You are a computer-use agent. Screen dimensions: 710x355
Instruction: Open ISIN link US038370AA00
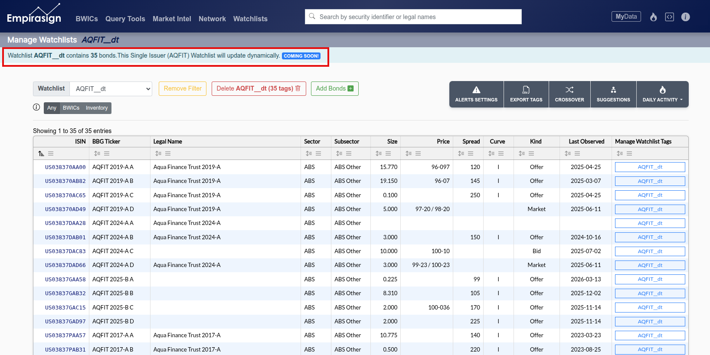click(x=65, y=167)
